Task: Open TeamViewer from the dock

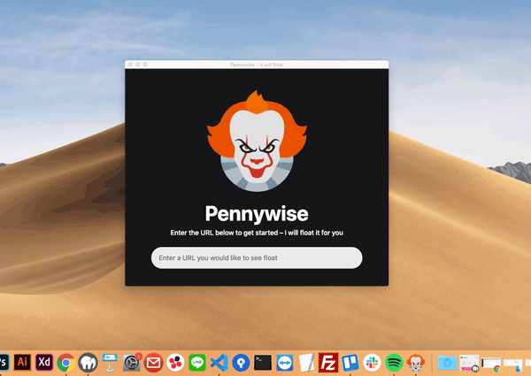Action: click(x=285, y=363)
